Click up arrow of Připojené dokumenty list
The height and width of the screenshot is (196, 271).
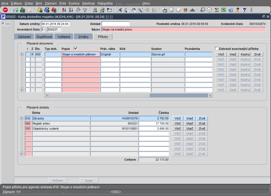[22, 54]
